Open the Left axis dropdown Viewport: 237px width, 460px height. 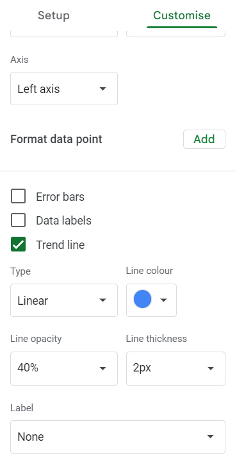pyautogui.click(x=64, y=89)
